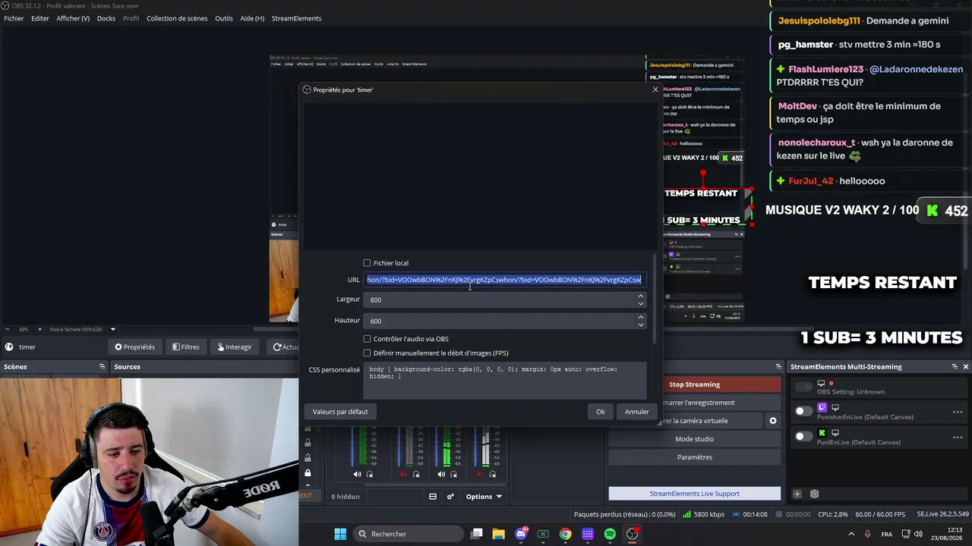
Task: Decrease Hauteur with the down arrow
Action: tap(640, 325)
